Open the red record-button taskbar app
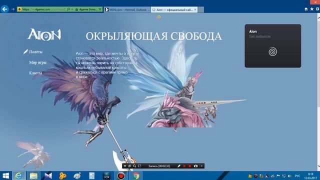The height and width of the screenshot is (180, 320). coord(121,175)
